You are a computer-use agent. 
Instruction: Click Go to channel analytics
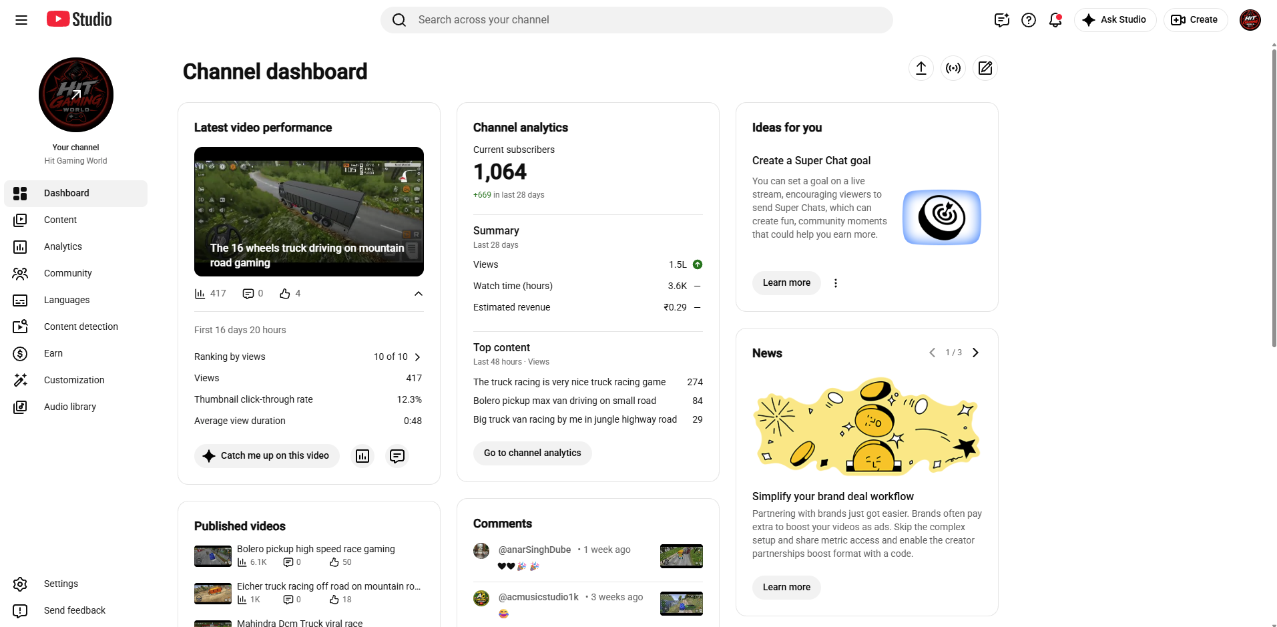pos(532,453)
